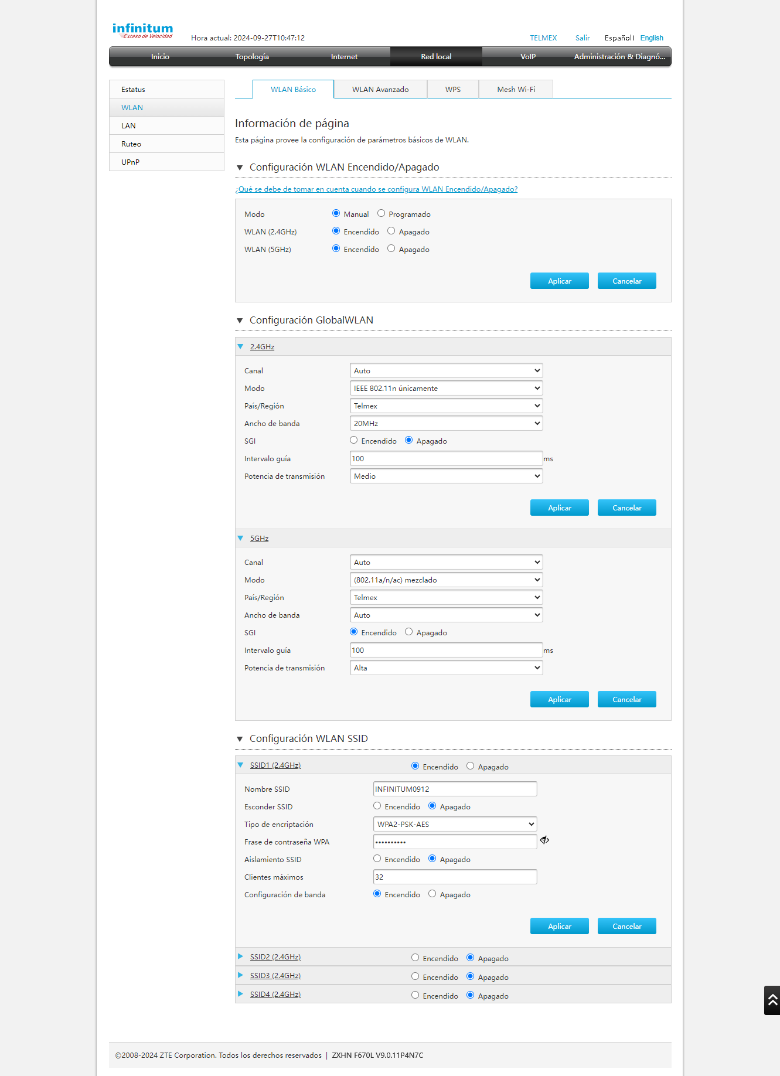Select Programado mode radio button
Image resolution: width=780 pixels, height=1076 pixels.
[x=381, y=213]
